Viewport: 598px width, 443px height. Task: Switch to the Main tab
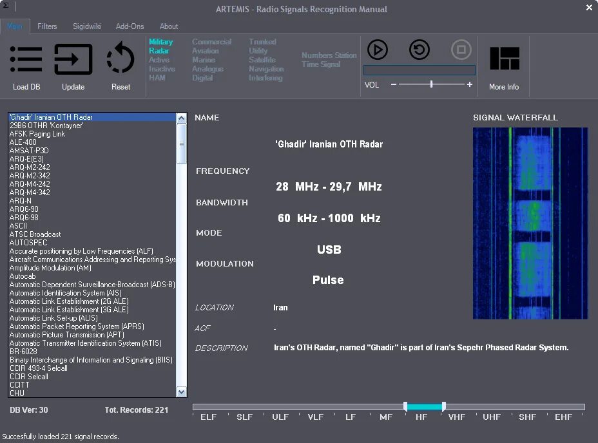coord(15,26)
